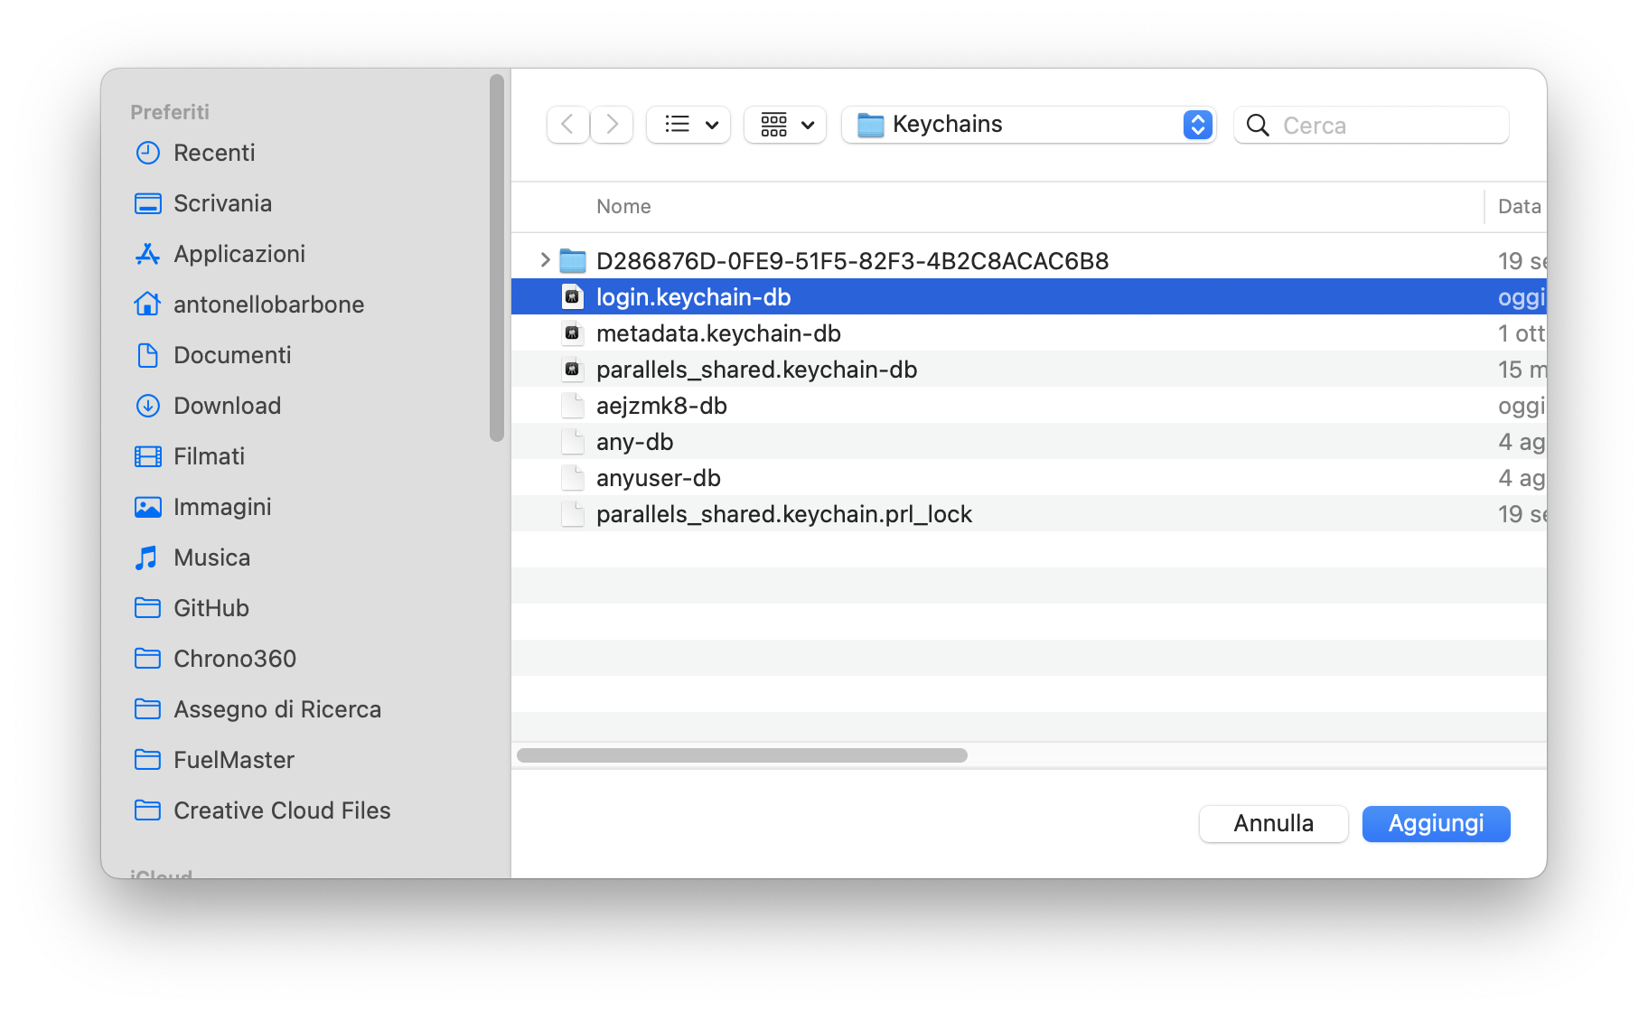The width and height of the screenshot is (1648, 1012).
Task: Open the Download folder
Action: click(227, 406)
